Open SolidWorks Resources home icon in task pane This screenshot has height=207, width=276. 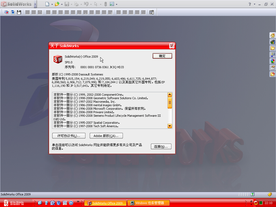point(273,35)
